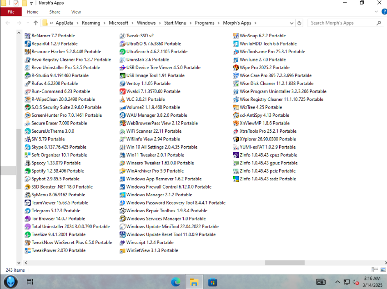Switch to the View ribbon tab
The image size is (387, 289).
click(x=76, y=12)
